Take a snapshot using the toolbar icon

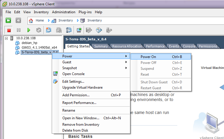(48, 30)
